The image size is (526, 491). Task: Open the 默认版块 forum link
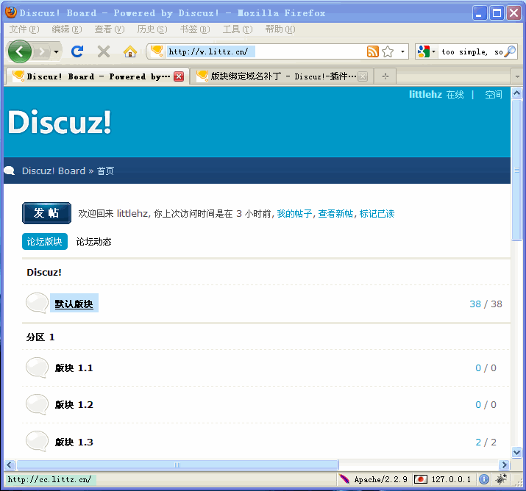pos(74,304)
